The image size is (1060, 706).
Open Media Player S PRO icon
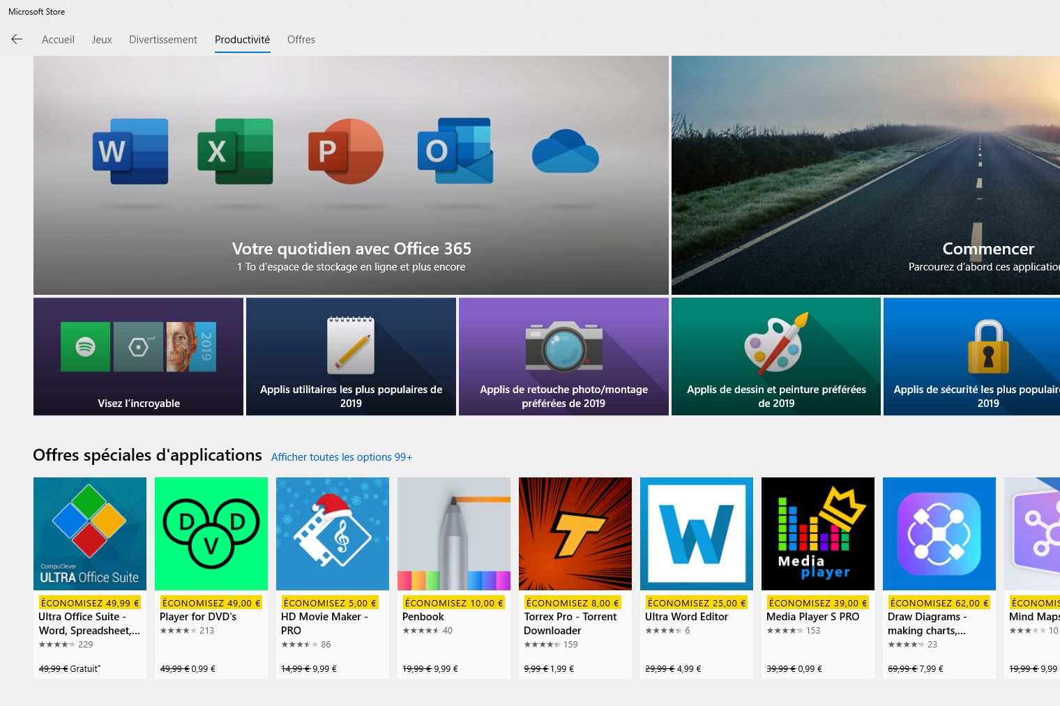pos(818,534)
